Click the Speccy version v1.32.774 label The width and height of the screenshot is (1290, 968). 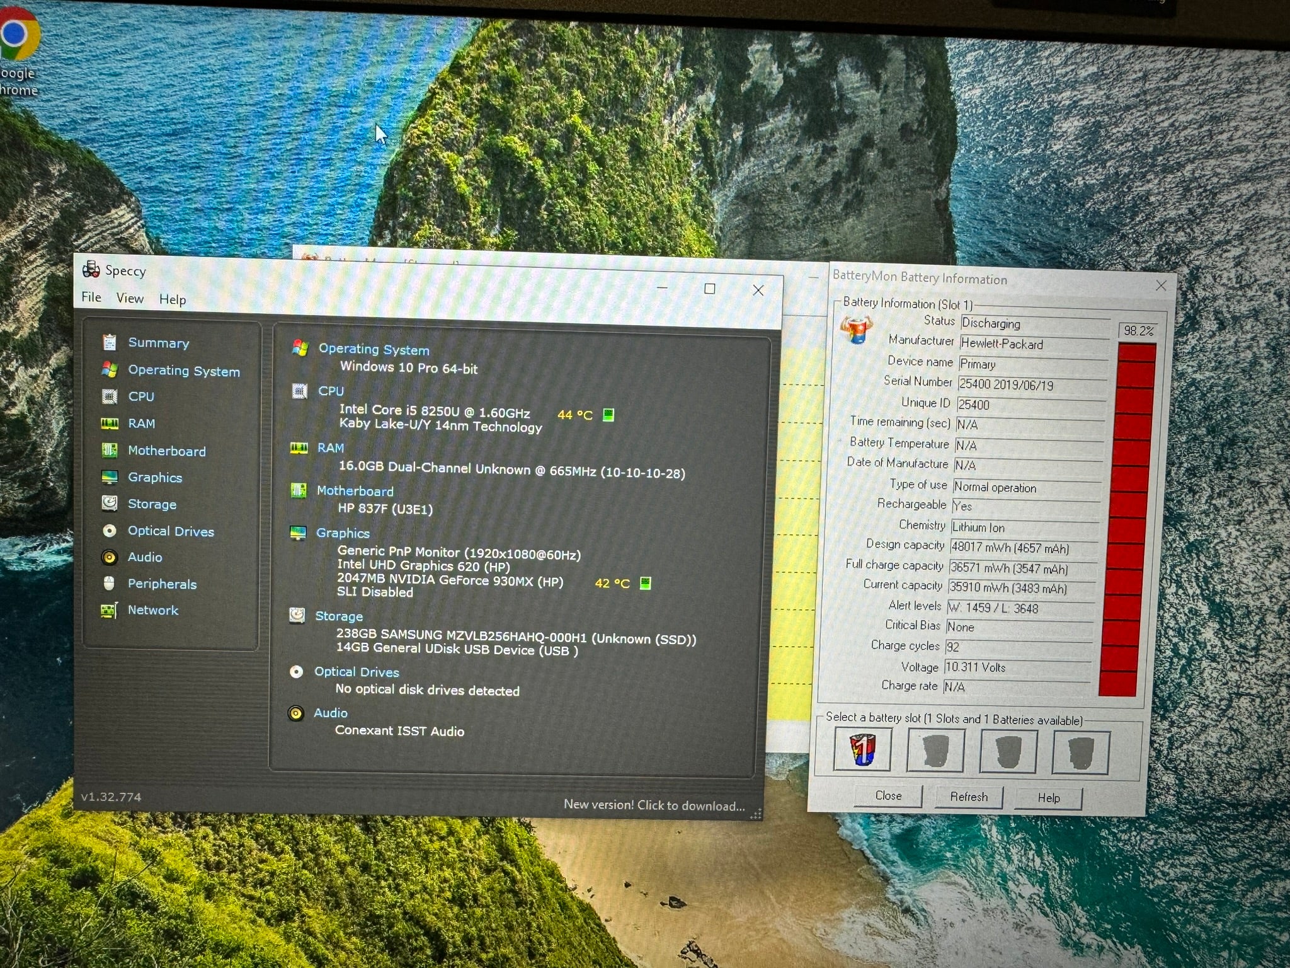(111, 797)
